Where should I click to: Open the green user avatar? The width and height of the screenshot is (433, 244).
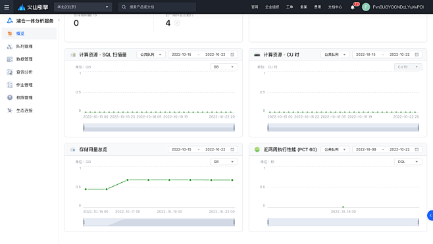click(366, 7)
